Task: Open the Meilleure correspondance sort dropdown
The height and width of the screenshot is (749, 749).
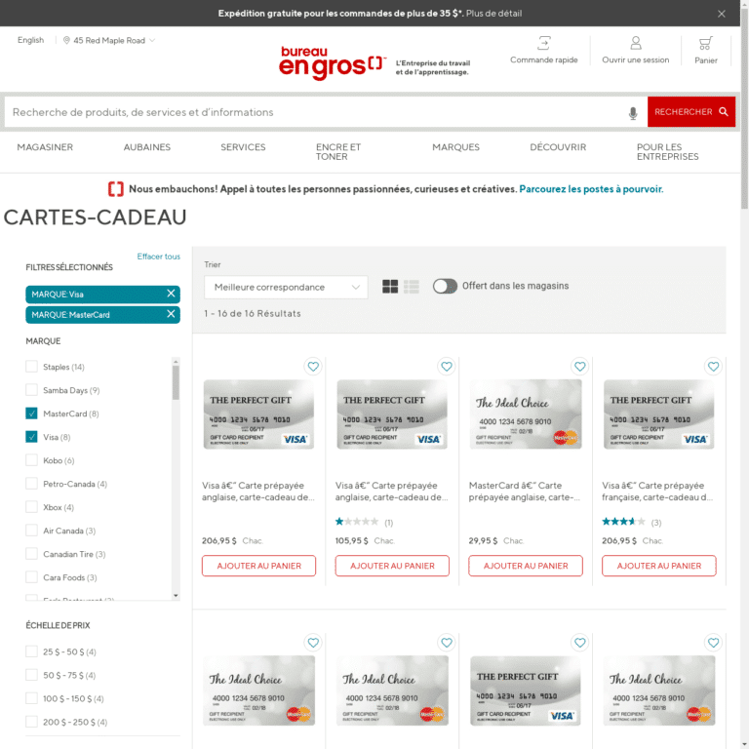Action: [286, 287]
